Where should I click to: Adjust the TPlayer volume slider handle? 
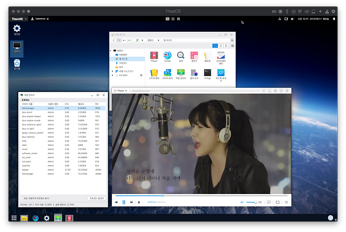256,202
